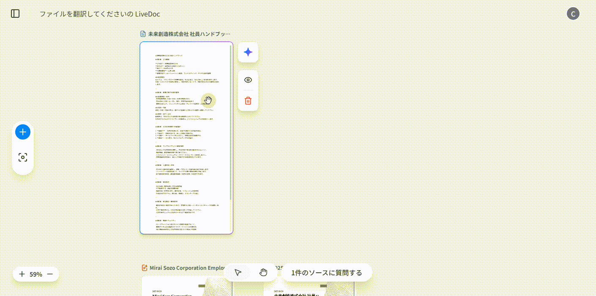Toggle the eye preview icon
Viewport: 596px width, 296px height.
[x=248, y=80]
